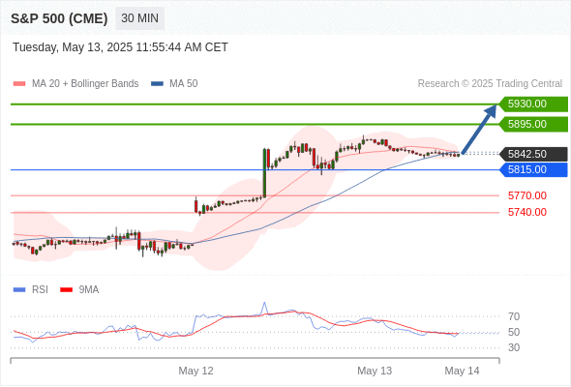Click the blue upward forecast arrow
The height and width of the screenshot is (387, 571).
[479, 130]
